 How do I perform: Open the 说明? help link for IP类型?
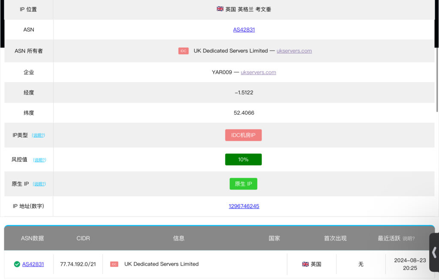(39, 135)
